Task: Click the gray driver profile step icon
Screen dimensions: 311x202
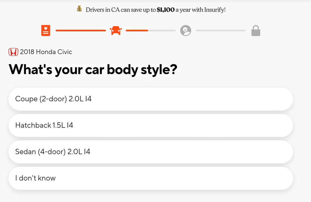Action: coord(186,30)
